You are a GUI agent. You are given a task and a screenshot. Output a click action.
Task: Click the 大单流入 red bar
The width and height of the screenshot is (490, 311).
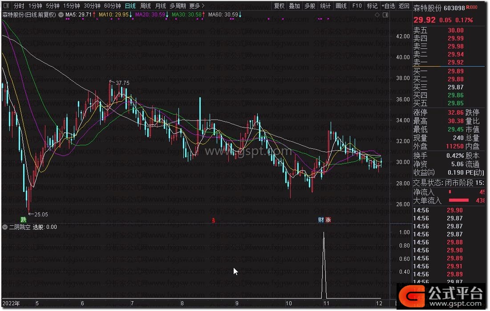(x=459, y=200)
